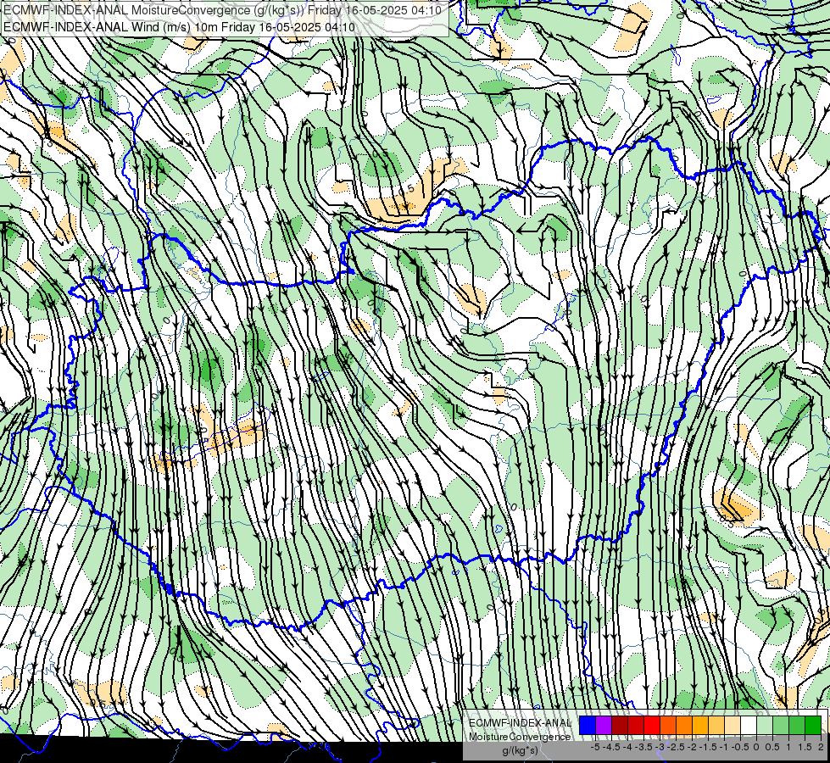Select the darkest red swatch between -4.5 and -4
This screenshot has width=830, height=763.
click(x=620, y=726)
